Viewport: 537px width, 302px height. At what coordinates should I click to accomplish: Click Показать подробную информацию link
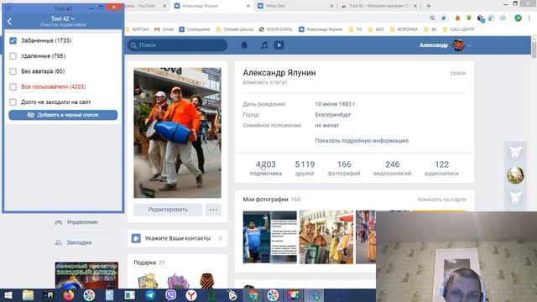point(362,141)
